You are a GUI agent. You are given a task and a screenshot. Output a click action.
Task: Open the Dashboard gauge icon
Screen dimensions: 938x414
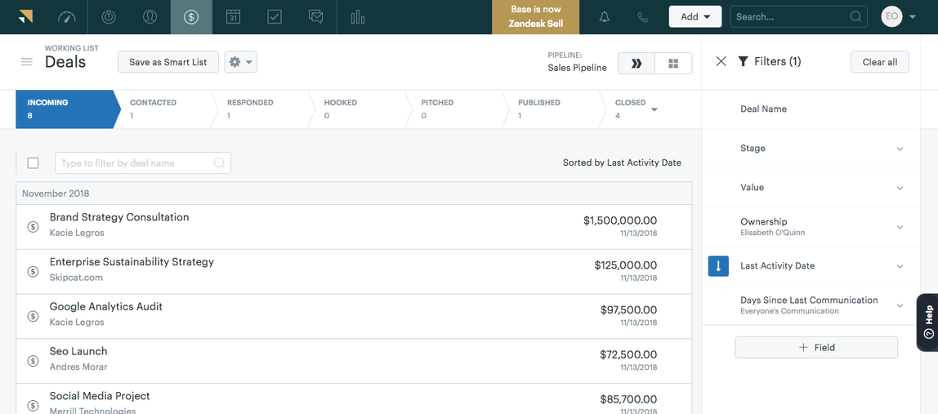(67, 17)
